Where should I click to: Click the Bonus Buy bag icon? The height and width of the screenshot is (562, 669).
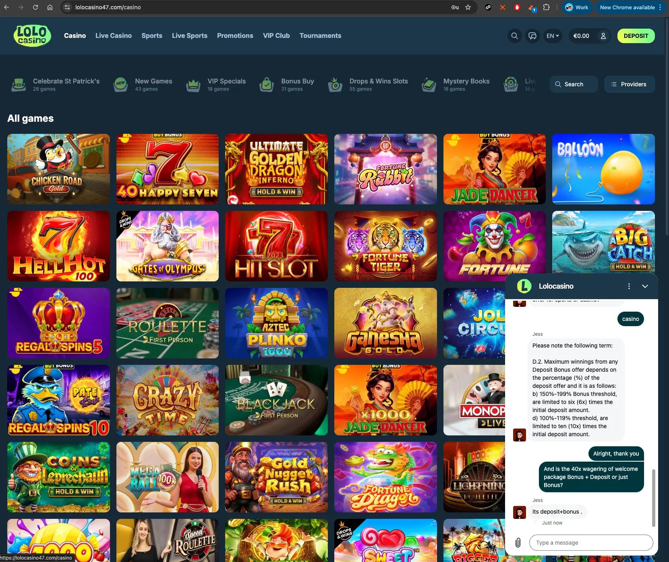pos(267,84)
